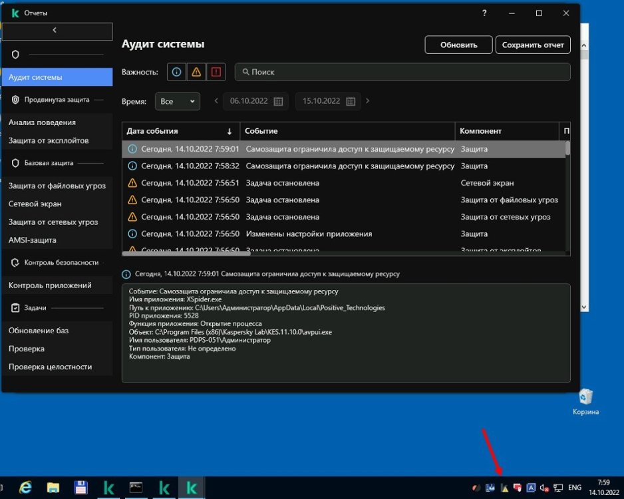
Task: Click the active Kaspersky Отчеты taskbar button
Action: (x=192, y=488)
